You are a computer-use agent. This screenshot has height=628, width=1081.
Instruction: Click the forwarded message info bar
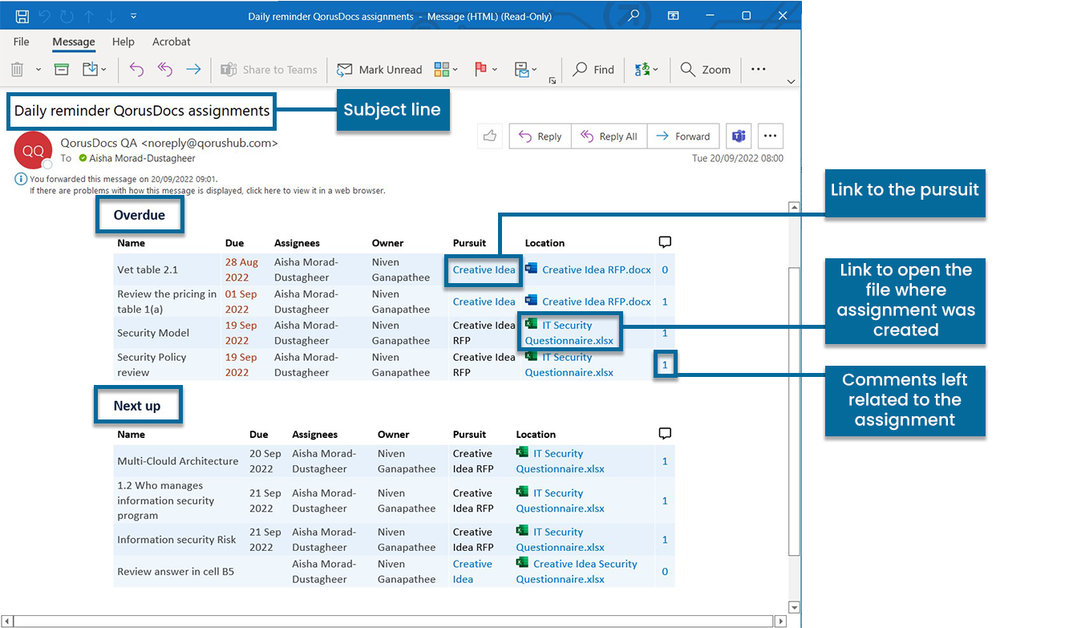(123, 179)
